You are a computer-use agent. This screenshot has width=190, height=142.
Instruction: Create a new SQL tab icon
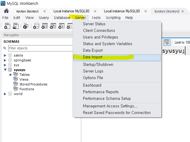[7, 26]
